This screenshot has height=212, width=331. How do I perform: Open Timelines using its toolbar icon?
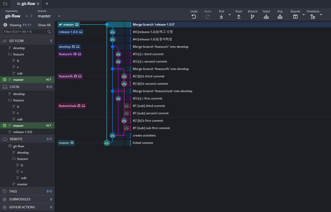point(313,16)
